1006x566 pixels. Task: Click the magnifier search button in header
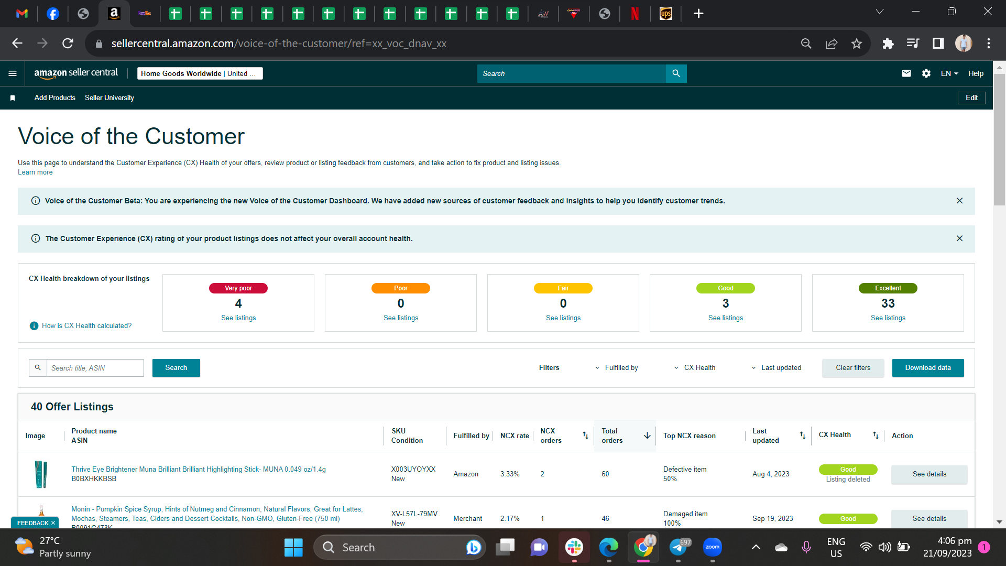pyautogui.click(x=676, y=73)
